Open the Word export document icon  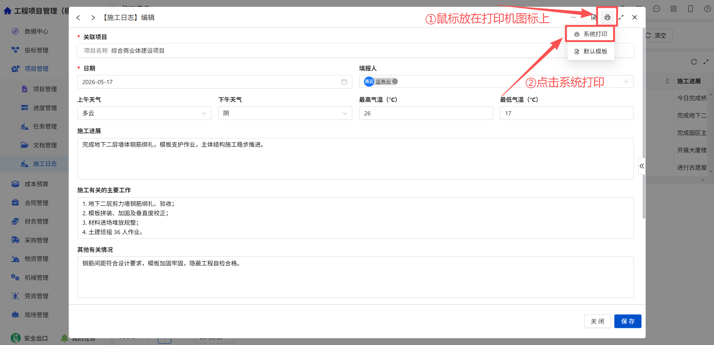[x=594, y=17]
